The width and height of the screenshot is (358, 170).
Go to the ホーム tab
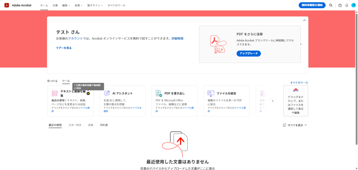click(44, 5)
